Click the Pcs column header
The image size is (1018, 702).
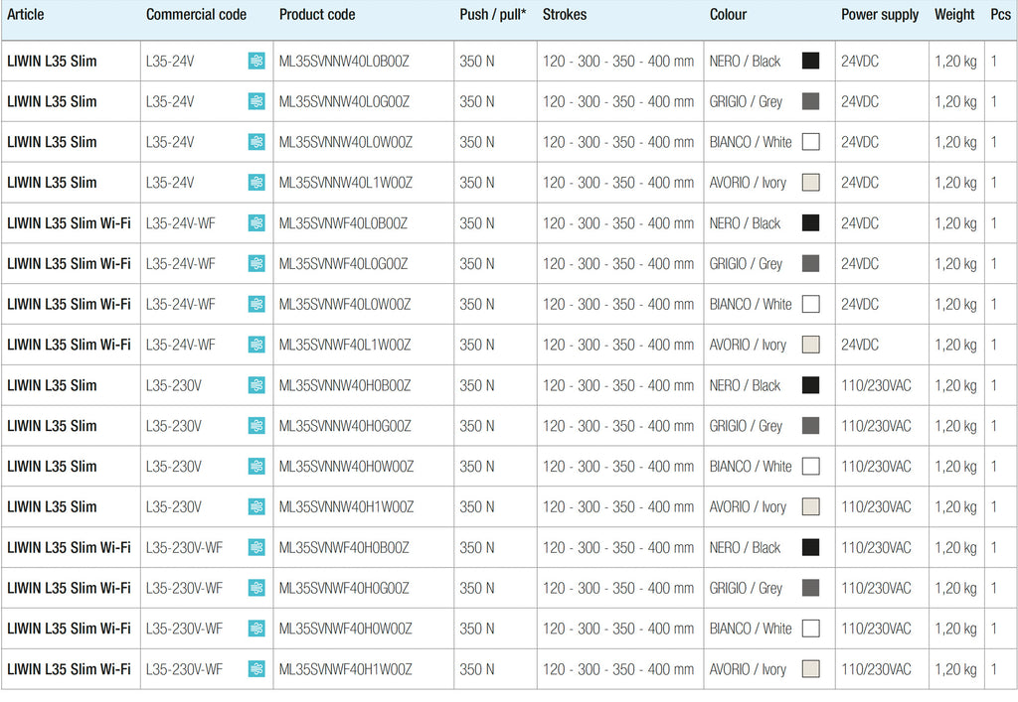[x=1000, y=14]
